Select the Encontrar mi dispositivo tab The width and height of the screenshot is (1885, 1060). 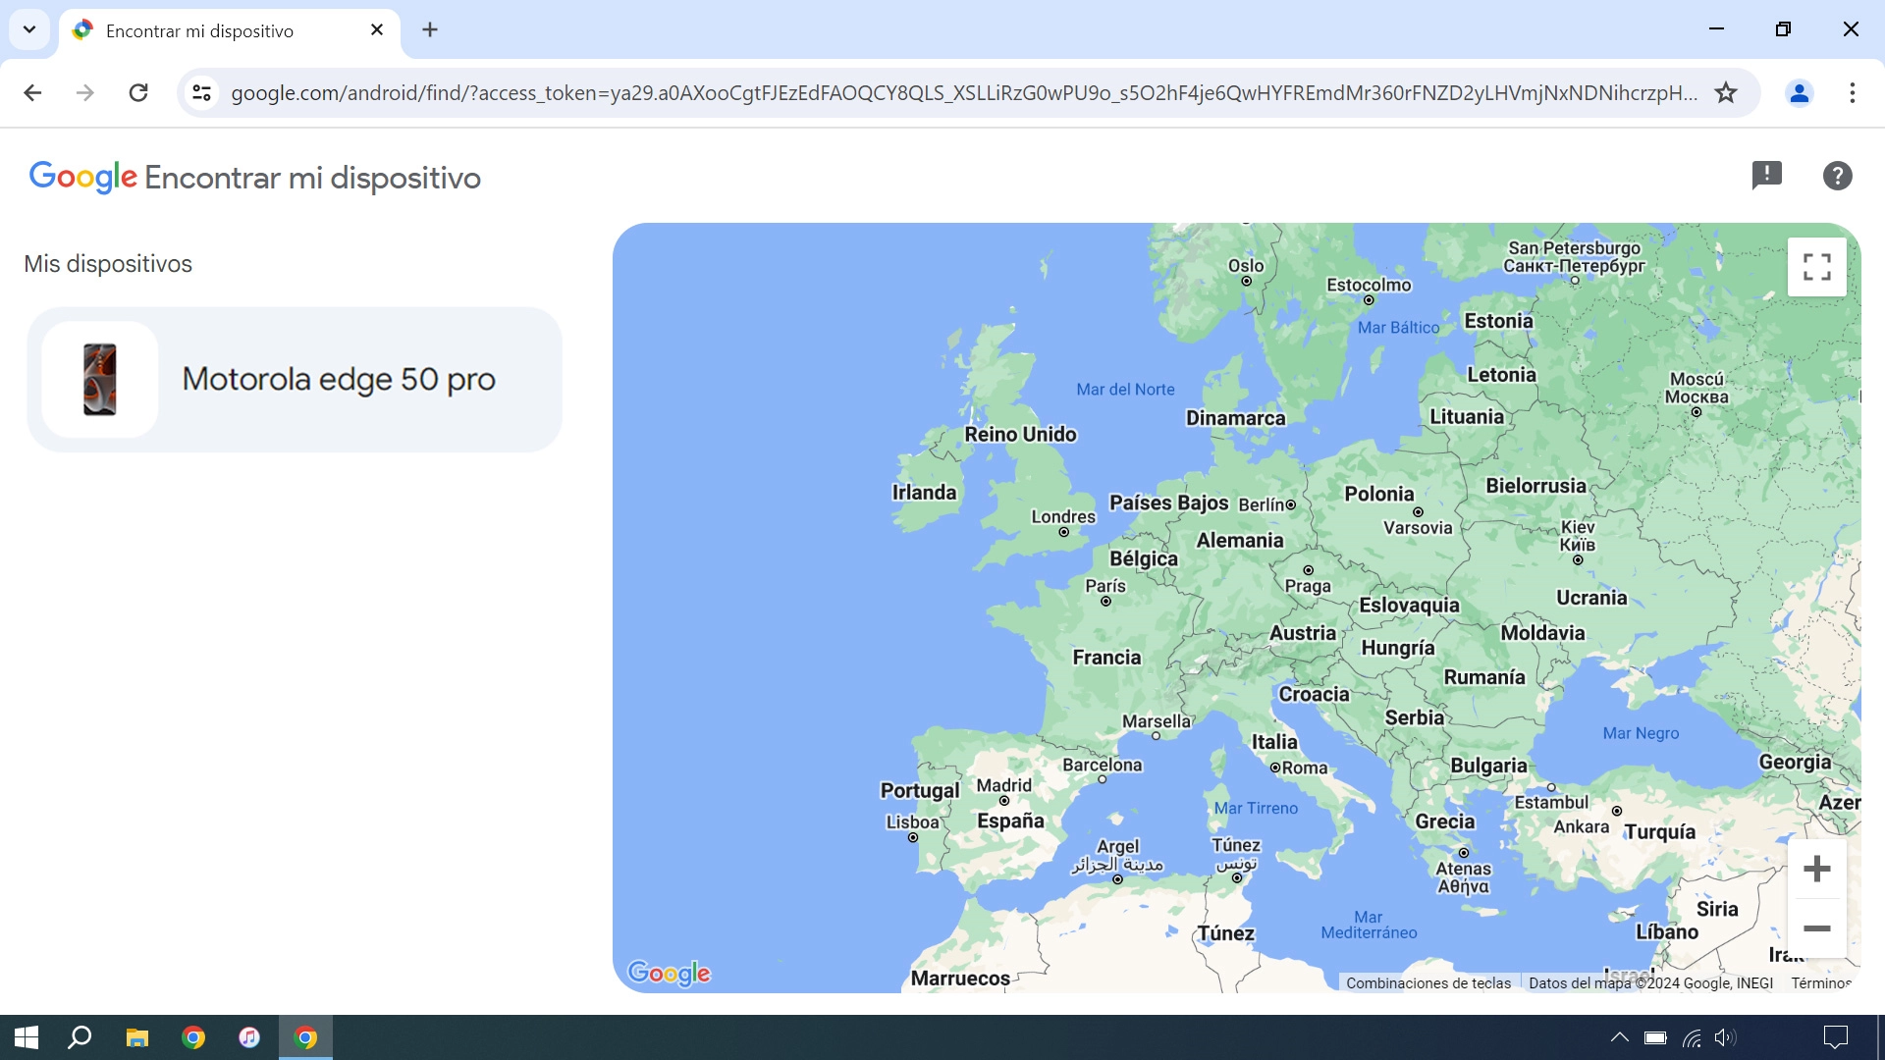199,30
